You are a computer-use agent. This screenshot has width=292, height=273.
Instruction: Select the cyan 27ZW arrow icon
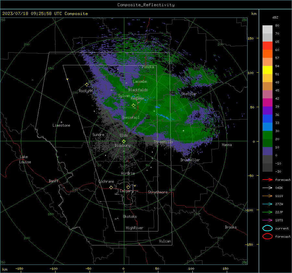(x=267, y=204)
